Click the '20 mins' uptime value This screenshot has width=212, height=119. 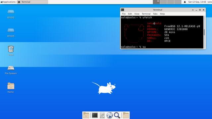tap(170, 32)
